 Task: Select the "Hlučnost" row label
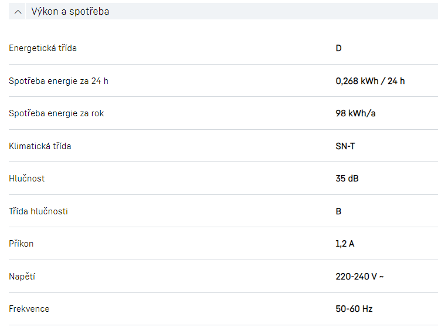[x=27, y=179]
